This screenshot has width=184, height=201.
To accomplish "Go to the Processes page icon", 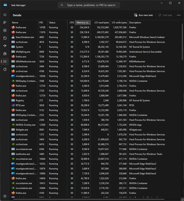I will click(x=5, y=22).
